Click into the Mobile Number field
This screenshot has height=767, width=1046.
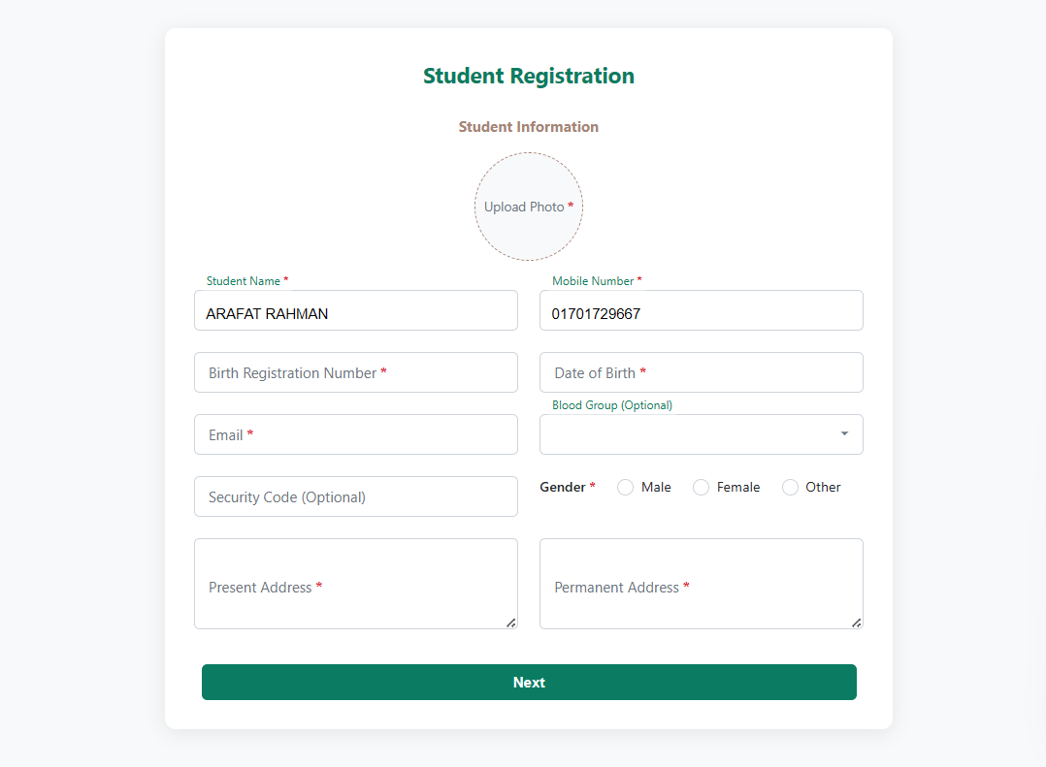tap(701, 310)
